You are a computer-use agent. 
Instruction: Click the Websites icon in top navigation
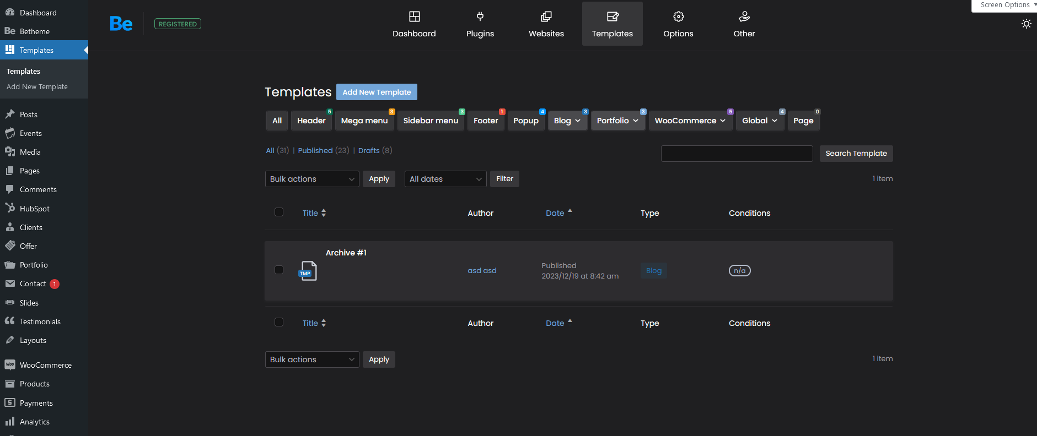click(x=546, y=17)
